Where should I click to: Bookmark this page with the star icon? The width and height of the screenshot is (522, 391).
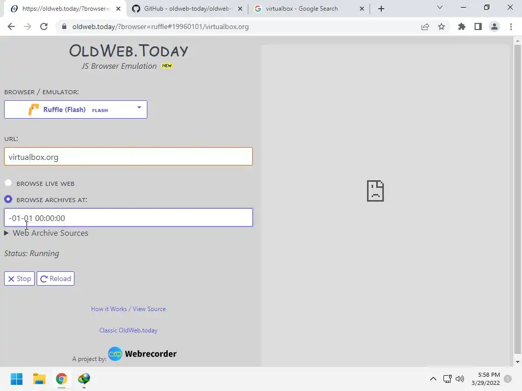tap(441, 26)
